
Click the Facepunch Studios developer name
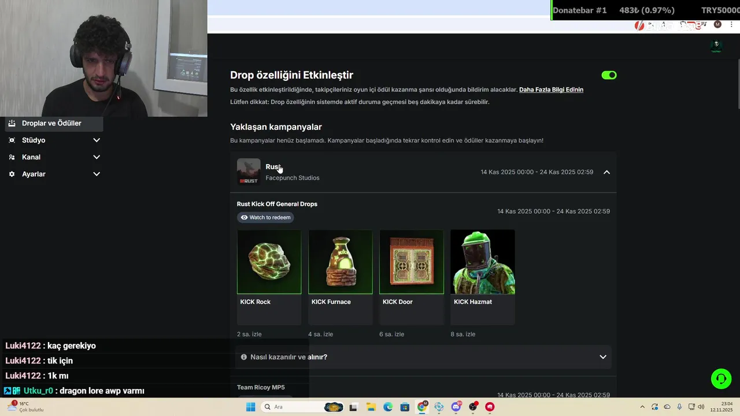(x=293, y=178)
